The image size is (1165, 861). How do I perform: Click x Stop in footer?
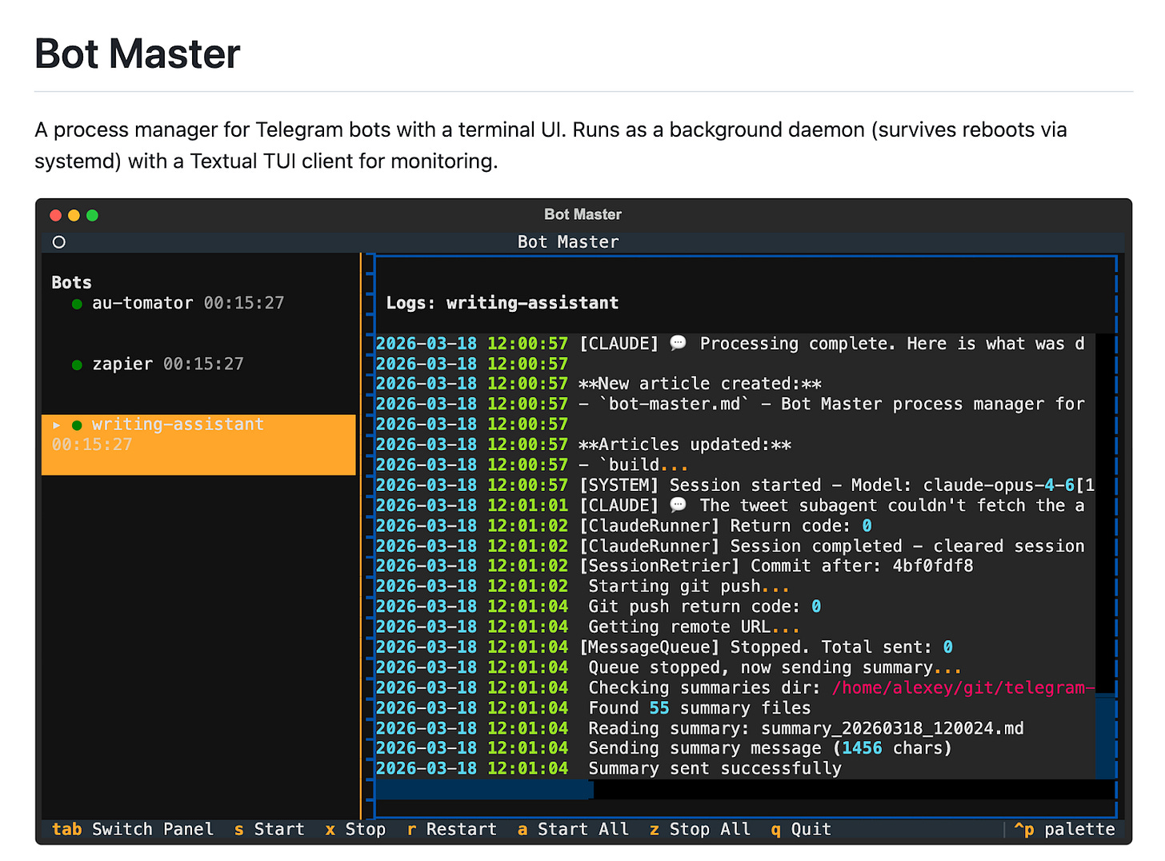(x=355, y=829)
